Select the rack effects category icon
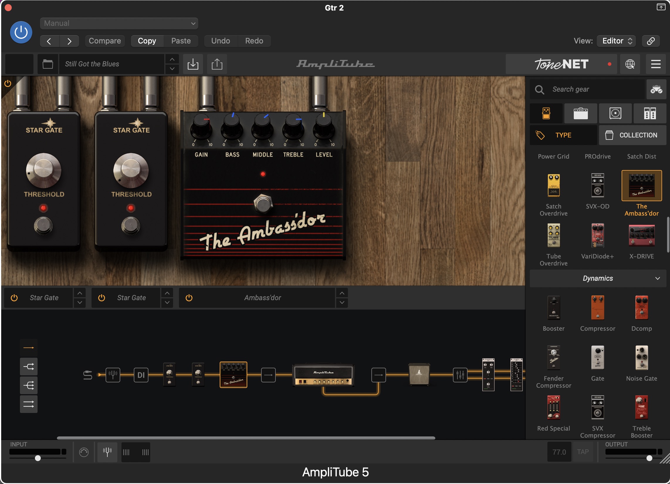 tap(650, 113)
